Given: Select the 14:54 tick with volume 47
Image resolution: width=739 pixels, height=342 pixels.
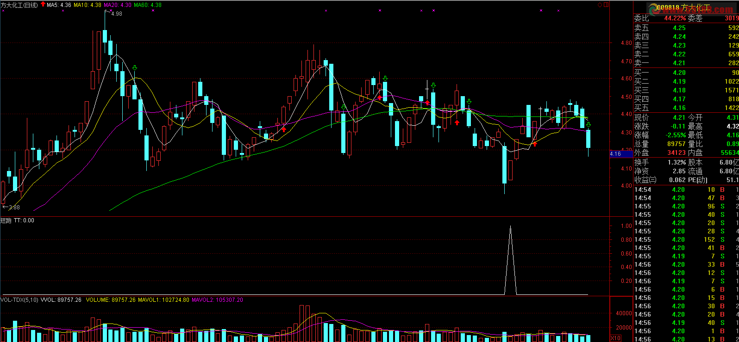Looking at the screenshot, I should pos(686,198).
